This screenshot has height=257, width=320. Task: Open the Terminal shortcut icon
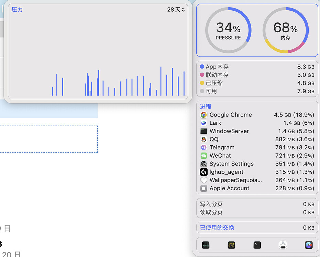(x=257, y=245)
